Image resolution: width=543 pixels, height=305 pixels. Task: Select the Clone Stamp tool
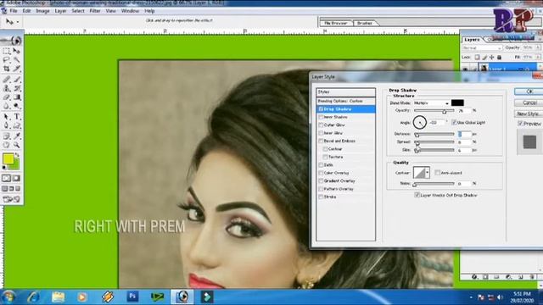coord(6,88)
